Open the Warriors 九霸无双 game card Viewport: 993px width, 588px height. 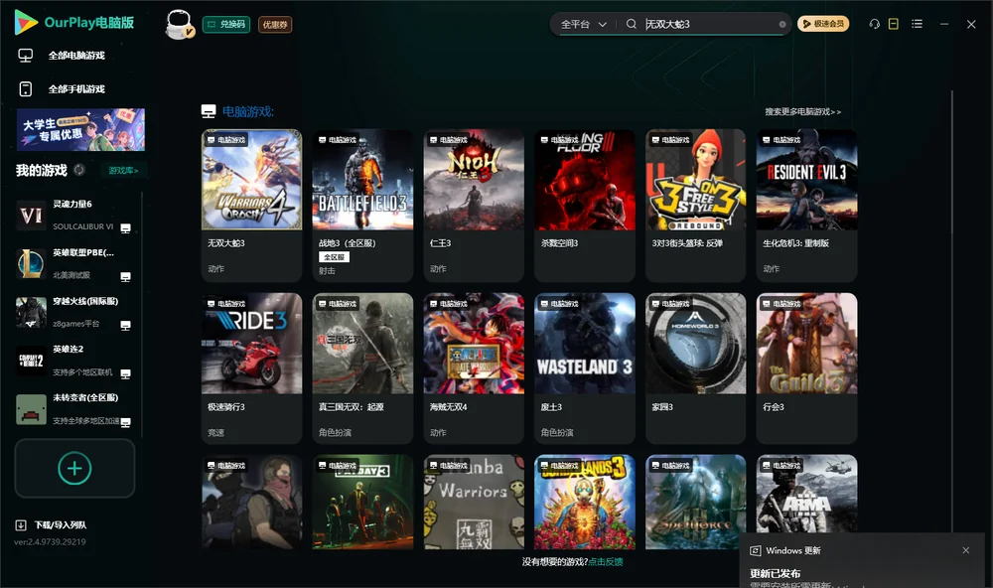tap(474, 502)
